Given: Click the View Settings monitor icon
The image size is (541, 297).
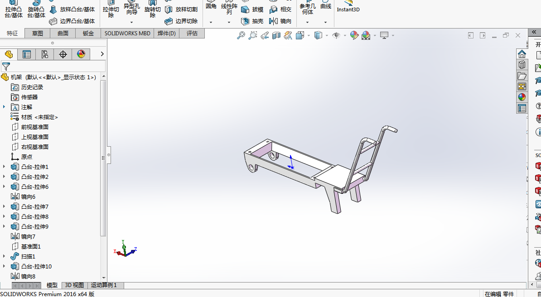Looking at the screenshot, I should (x=384, y=35).
